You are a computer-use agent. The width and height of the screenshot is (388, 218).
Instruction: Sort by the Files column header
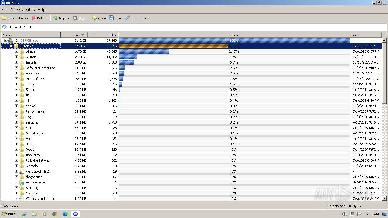[x=103, y=35]
